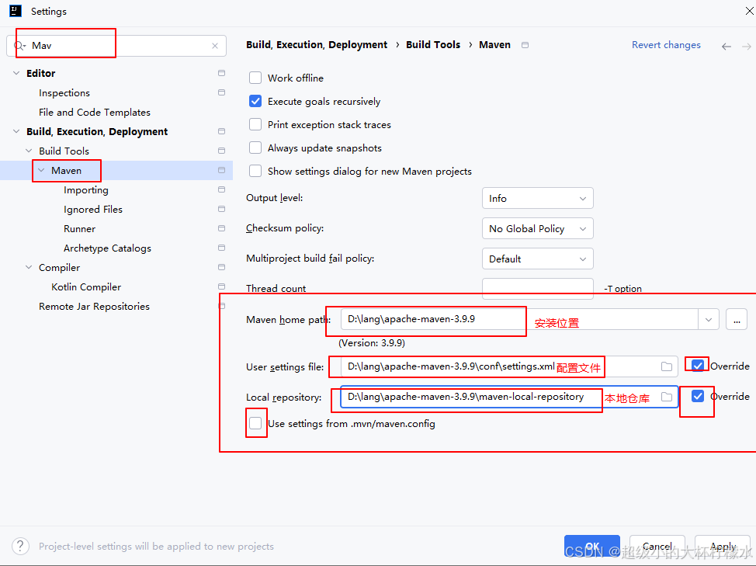Screen dimensions: 756x566
Task: Open the Multiproject build fail policy dropdown
Action: pyautogui.click(x=537, y=259)
